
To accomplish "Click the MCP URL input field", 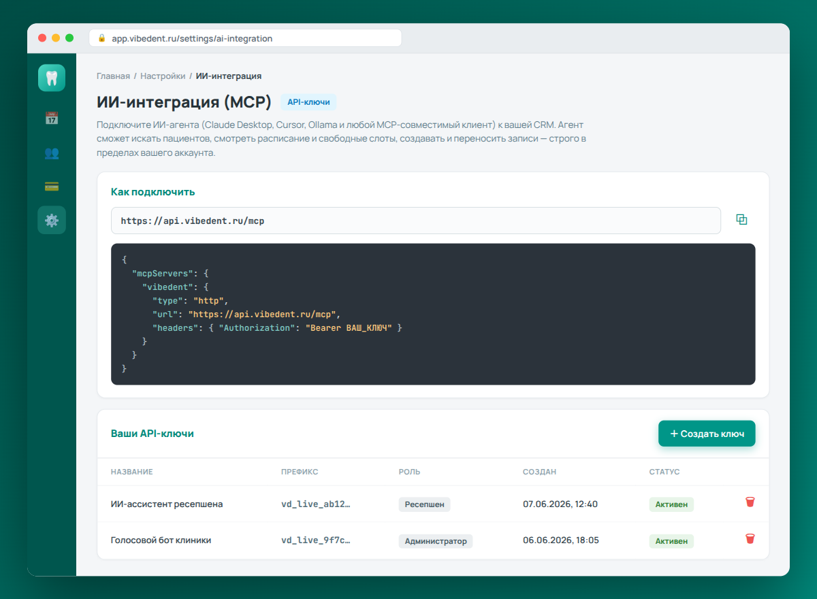I will click(415, 221).
